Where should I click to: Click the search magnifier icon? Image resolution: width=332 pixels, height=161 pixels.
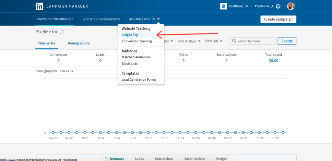tap(234, 41)
